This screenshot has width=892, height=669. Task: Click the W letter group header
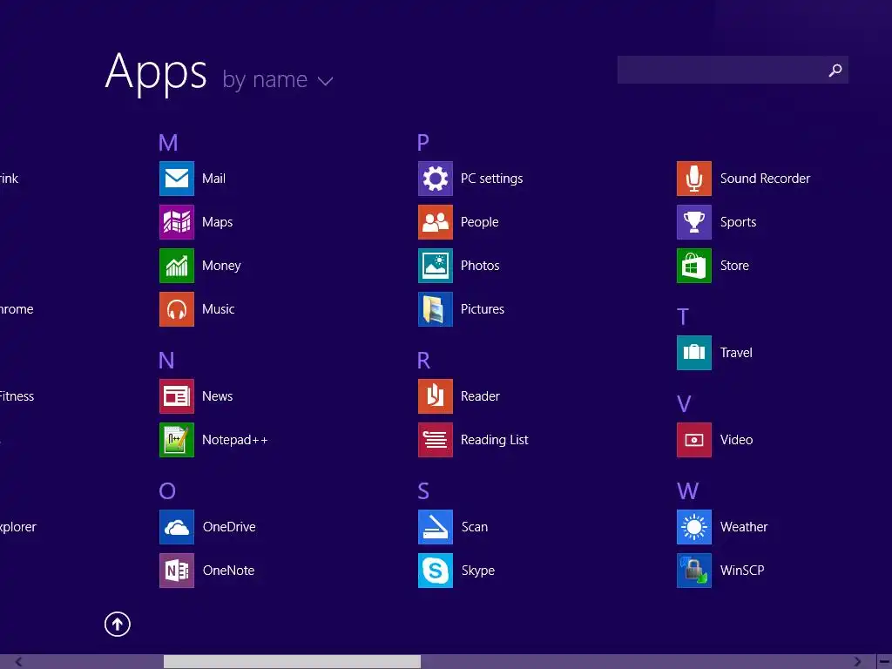click(x=687, y=491)
